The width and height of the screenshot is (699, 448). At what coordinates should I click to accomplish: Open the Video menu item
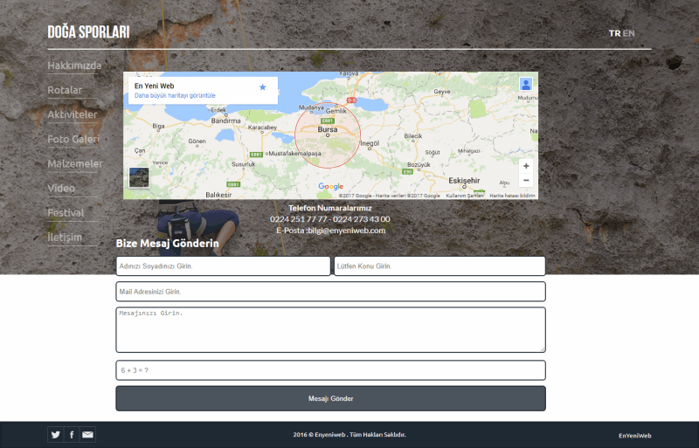point(61,188)
